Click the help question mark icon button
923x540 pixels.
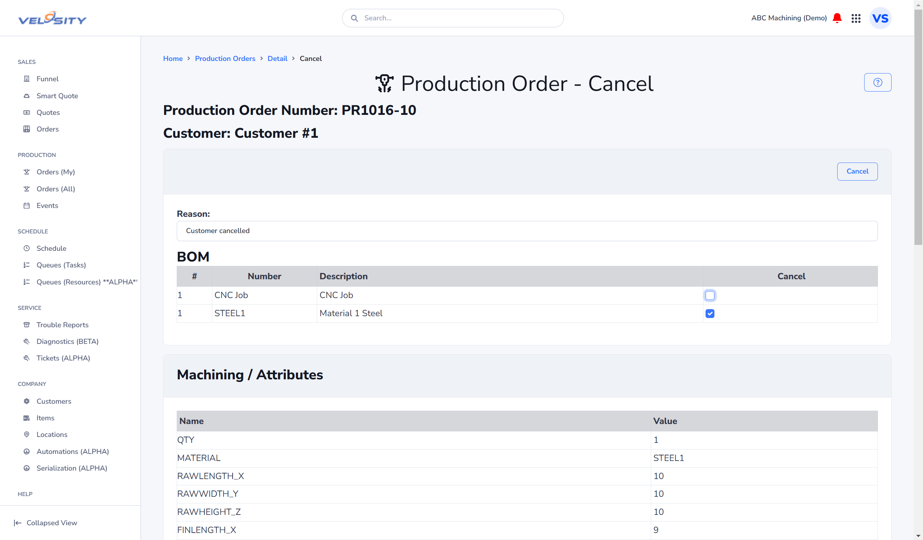pyautogui.click(x=878, y=82)
